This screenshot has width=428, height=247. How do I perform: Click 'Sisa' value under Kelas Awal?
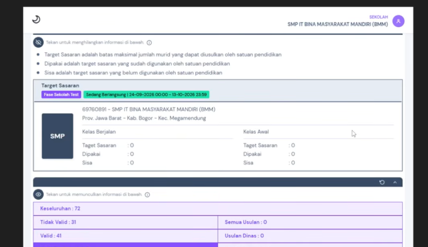[x=293, y=163]
